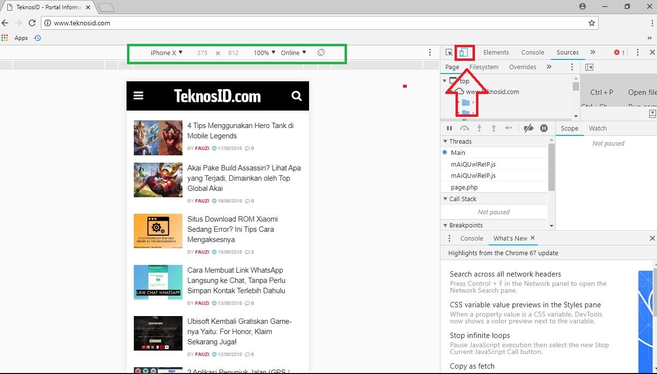Open article 4 Tips Menggunakan Hero Tank
Image resolution: width=657 pixels, height=374 pixels.
[x=240, y=131]
